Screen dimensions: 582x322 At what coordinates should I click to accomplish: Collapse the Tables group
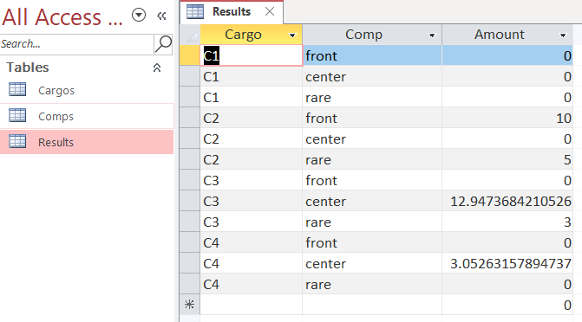(x=157, y=68)
